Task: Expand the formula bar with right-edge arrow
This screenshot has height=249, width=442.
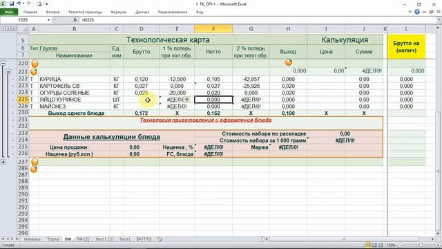Action: coord(439,20)
